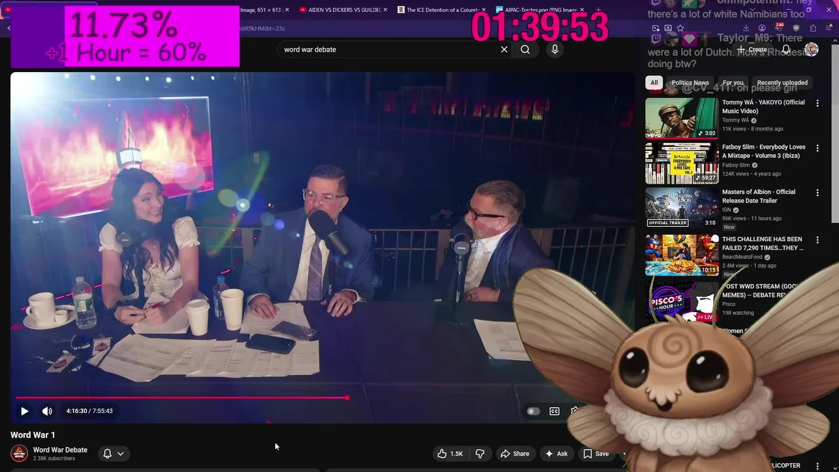Click IGN channel name in sidebar

click(726, 210)
